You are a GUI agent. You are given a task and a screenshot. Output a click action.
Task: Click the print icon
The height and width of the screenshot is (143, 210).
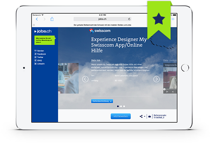coord(149,117)
